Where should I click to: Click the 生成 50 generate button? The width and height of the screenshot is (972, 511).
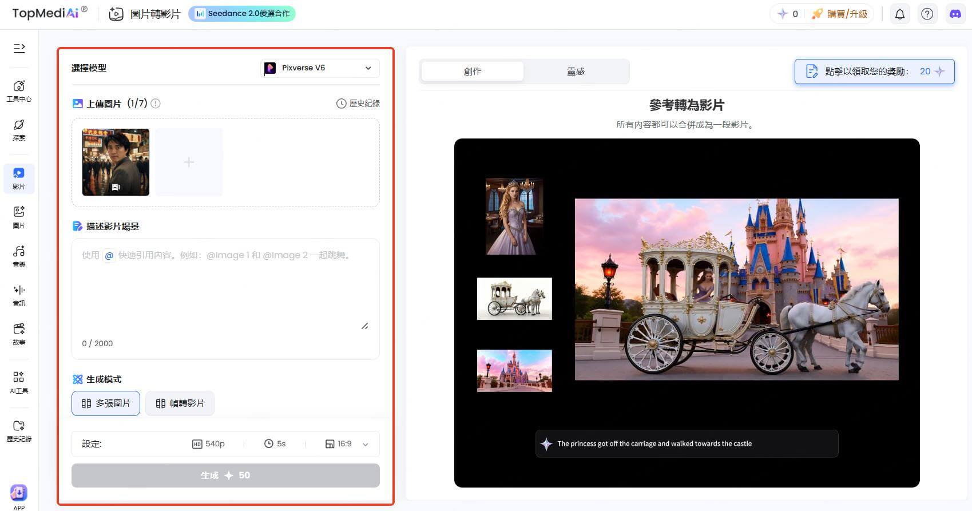coord(225,476)
